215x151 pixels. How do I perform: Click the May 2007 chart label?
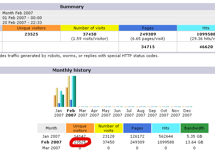pyautogui.click(x=106, y=113)
